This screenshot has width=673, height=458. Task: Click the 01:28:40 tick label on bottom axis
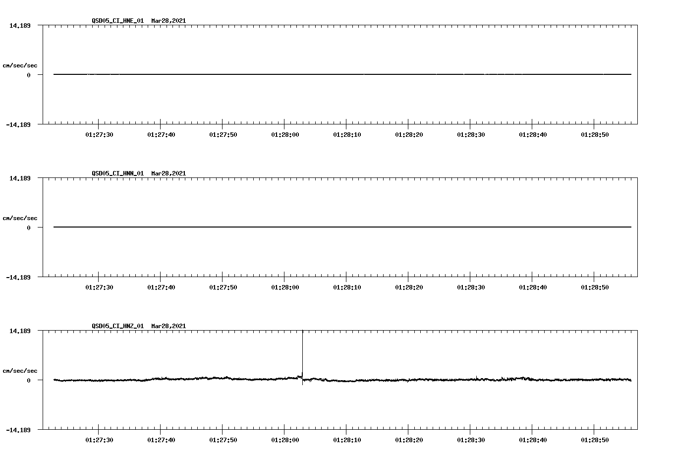click(532, 439)
